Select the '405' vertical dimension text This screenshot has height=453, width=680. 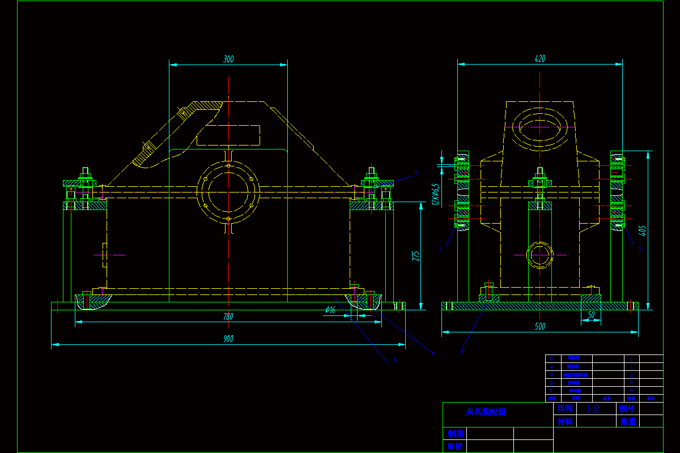click(643, 231)
